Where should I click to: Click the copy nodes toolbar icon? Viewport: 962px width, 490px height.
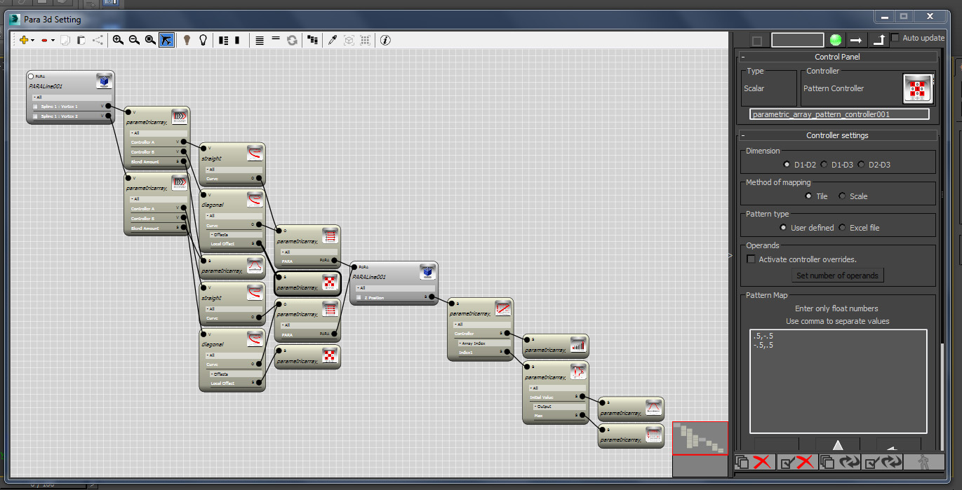click(65, 41)
